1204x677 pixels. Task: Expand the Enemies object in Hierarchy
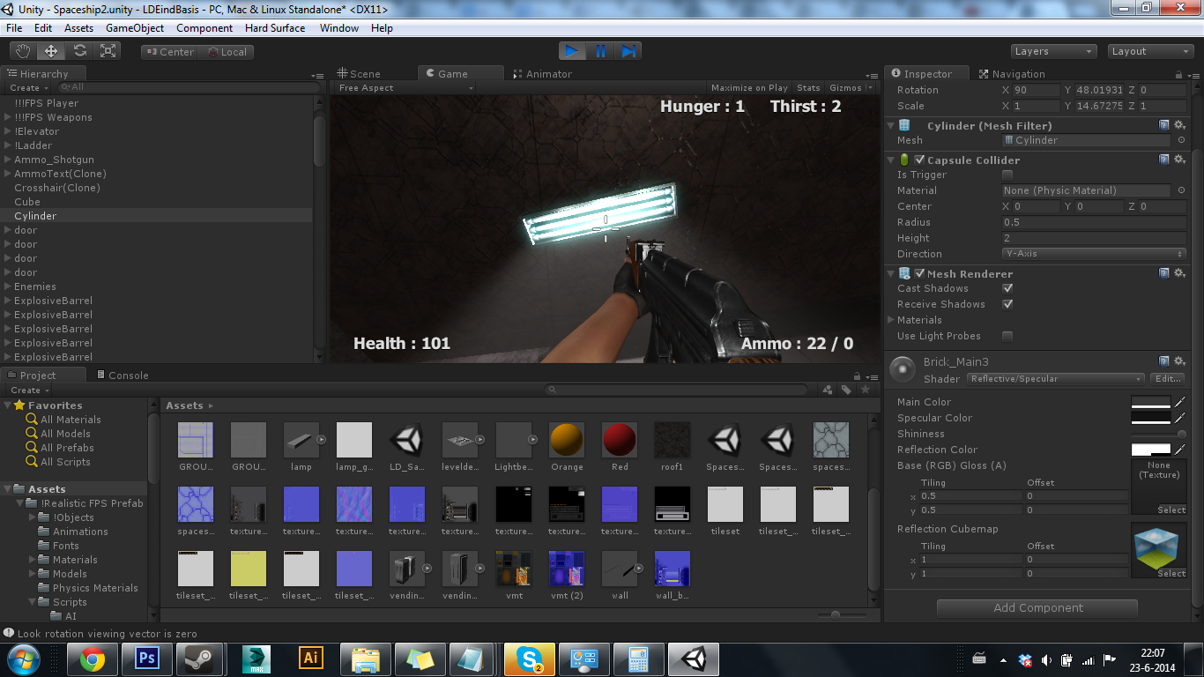[x=9, y=286]
